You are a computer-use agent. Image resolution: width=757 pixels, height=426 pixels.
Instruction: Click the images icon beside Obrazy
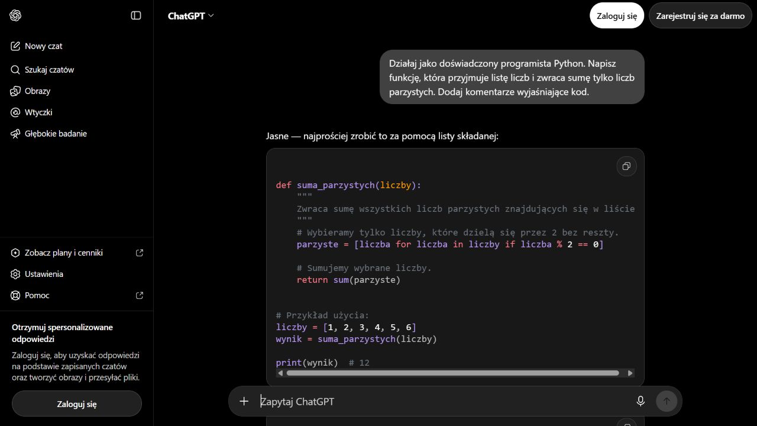click(15, 91)
